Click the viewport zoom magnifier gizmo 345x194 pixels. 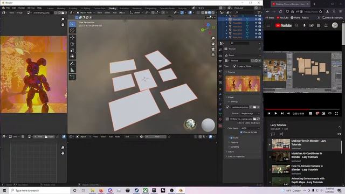tap(213, 38)
